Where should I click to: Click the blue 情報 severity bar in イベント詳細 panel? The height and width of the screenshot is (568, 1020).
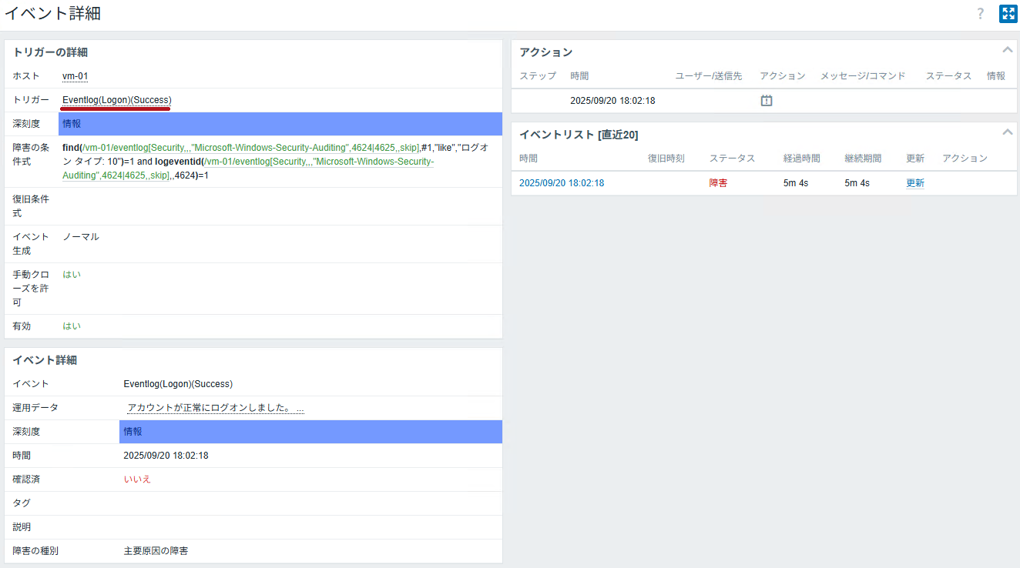(310, 432)
